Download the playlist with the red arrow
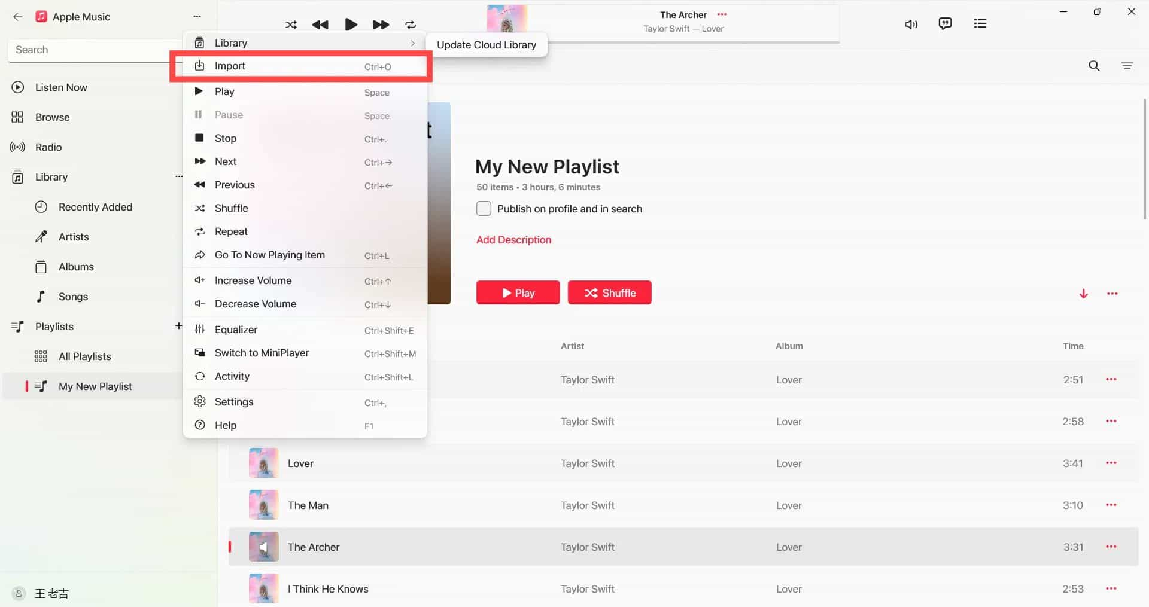Image resolution: width=1149 pixels, height=607 pixels. (1083, 294)
